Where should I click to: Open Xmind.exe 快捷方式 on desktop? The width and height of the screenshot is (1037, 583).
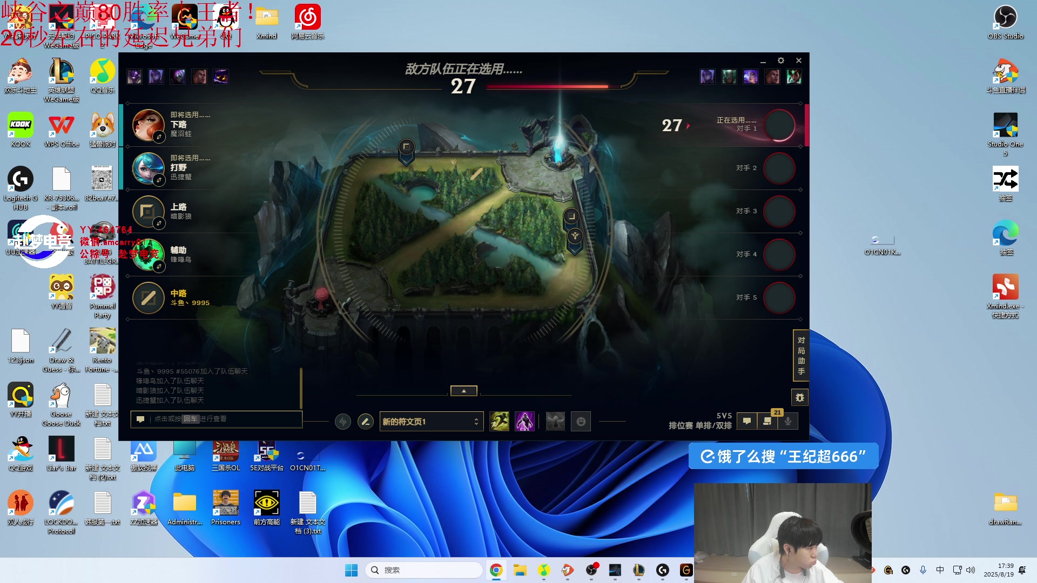click(x=1005, y=296)
